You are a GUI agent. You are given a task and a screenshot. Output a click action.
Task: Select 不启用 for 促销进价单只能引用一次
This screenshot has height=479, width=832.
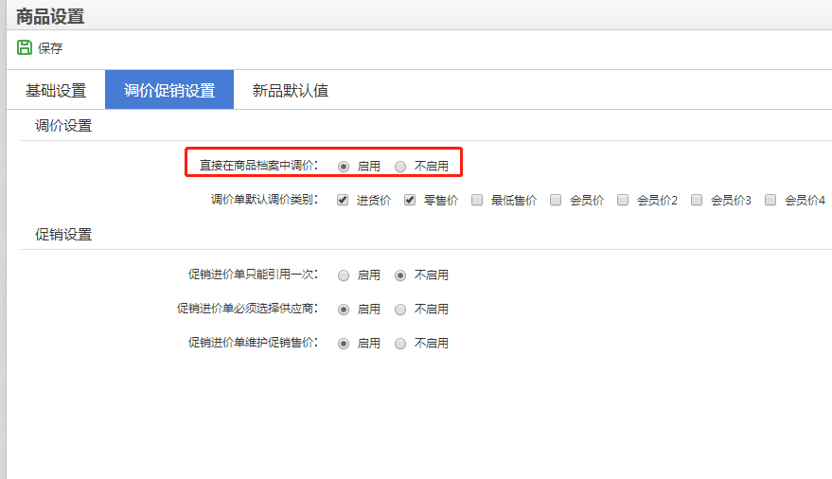point(400,275)
